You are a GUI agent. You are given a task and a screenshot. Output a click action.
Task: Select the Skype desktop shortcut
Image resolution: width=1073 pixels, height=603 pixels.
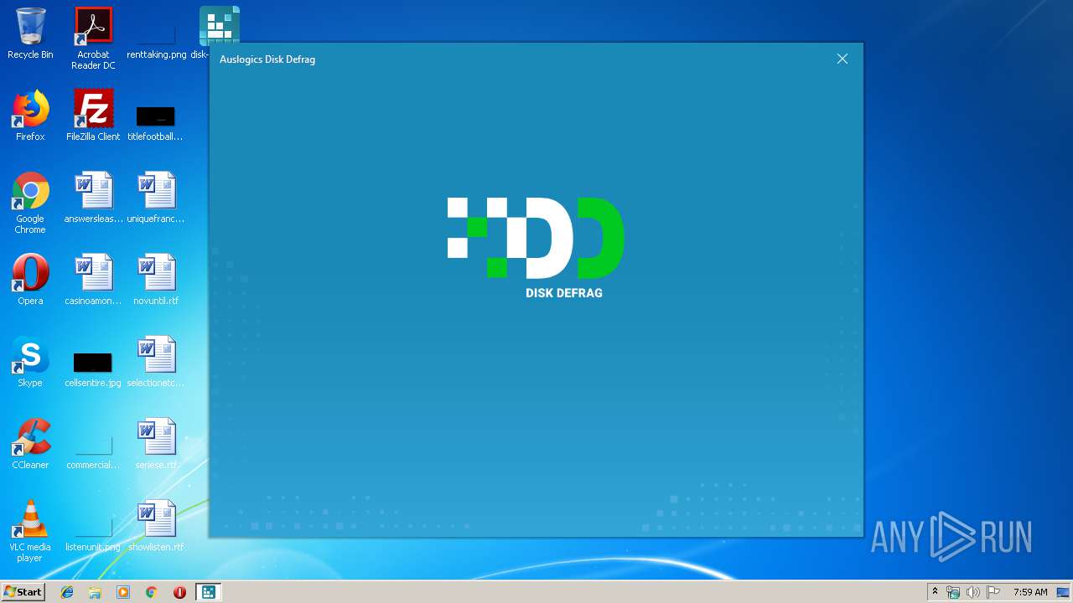pyautogui.click(x=30, y=362)
